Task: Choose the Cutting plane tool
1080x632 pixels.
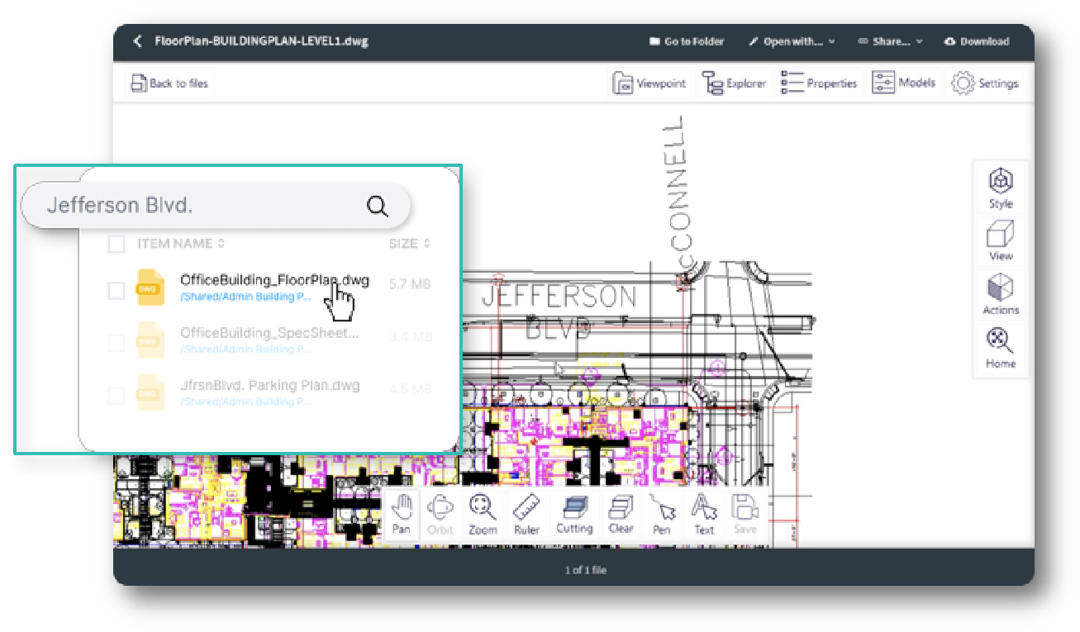Action: tap(574, 514)
